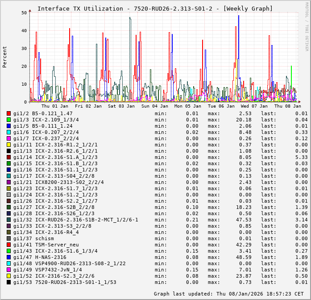Click last value 3.14 for gi1/32
311x300 pixels.
tap(301, 220)
